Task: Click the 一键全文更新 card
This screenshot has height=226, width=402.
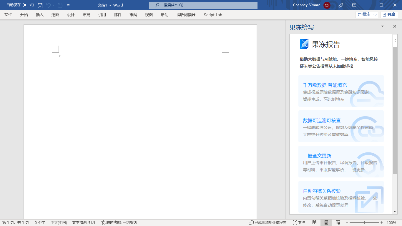Action: pyautogui.click(x=341, y=162)
